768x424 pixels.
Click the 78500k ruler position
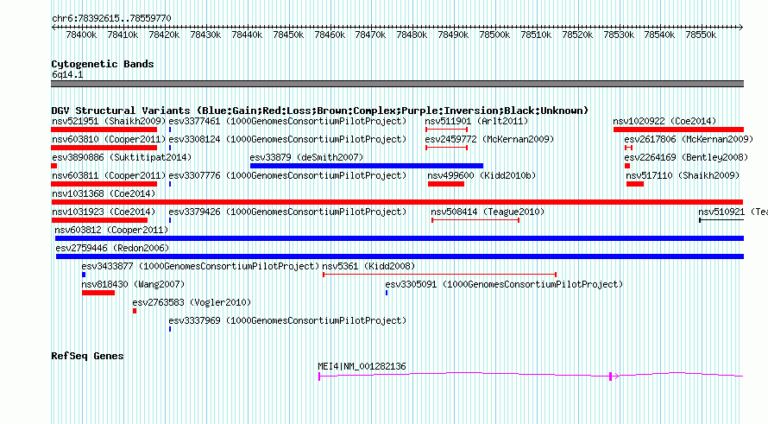[494, 35]
